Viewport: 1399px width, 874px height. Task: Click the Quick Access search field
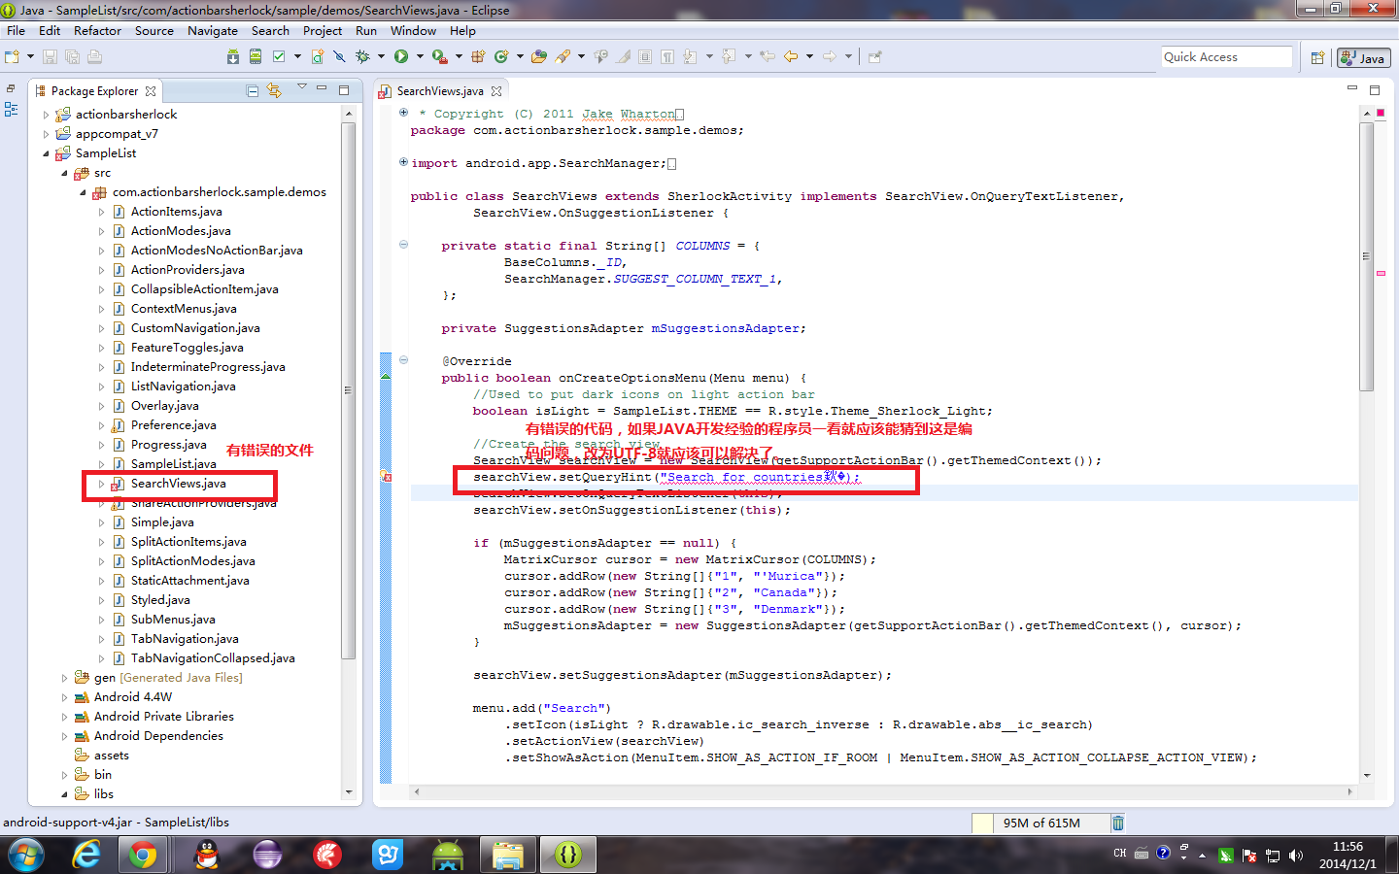click(1226, 57)
